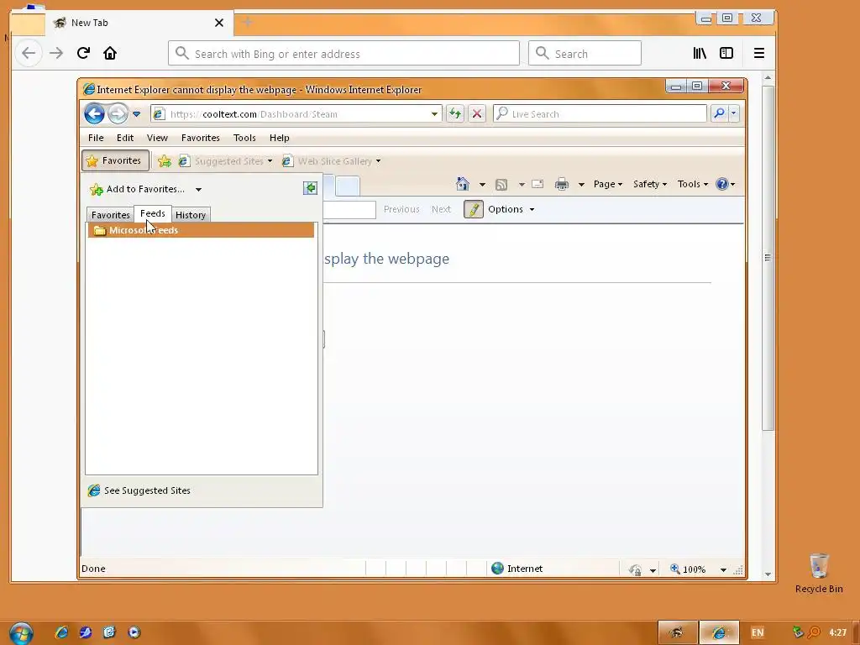Screen dimensions: 860x645
Task: Click the Live Search input field
Action: pos(600,113)
